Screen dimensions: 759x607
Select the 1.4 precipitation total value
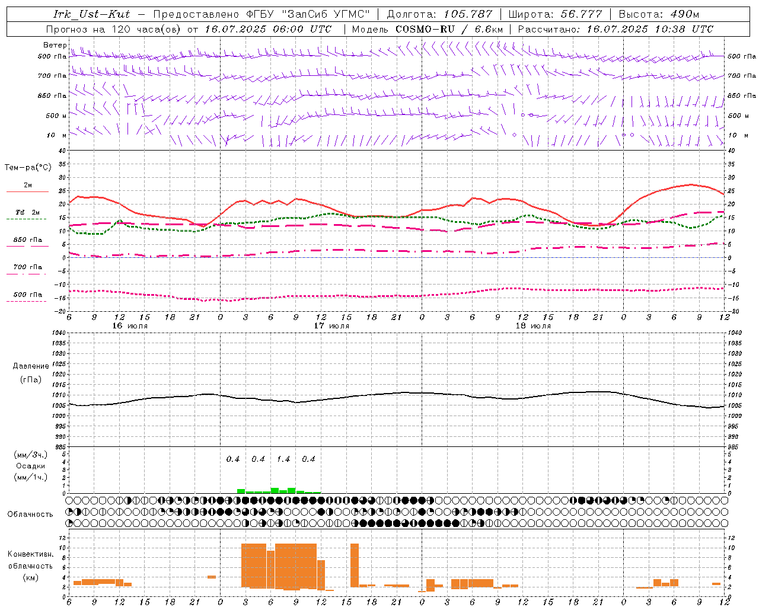click(283, 459)
